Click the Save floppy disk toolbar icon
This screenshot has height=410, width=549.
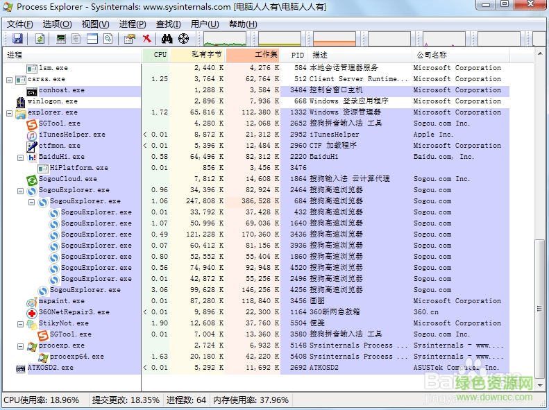click(x=17, y=39)
